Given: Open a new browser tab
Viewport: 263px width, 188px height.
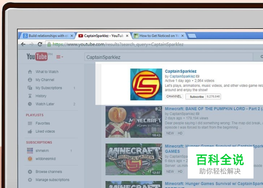Looking at the screenshot, I should tap(192, 36).
